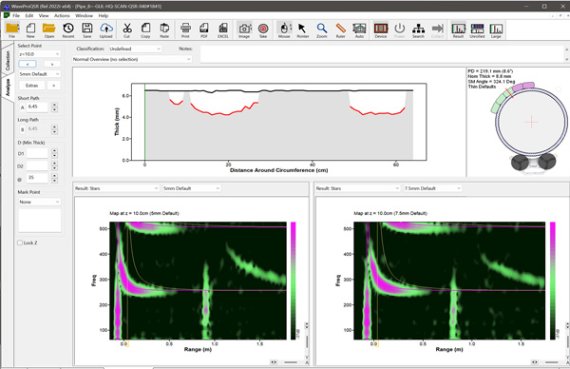
Task: Expand the Normal Overview selection dropdown
Action: pos(132,59)
